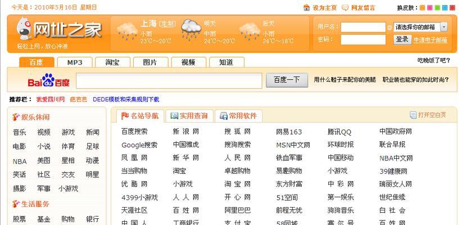This screenshot has width=462, height=225.
Task: Pick the orange skin color swatch
Action: coord(422,8)
